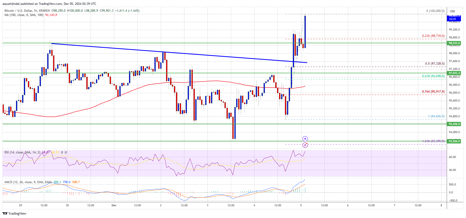Click the 97,012.4 green price label
466x218 pixels.
click(x=454, y=73)
